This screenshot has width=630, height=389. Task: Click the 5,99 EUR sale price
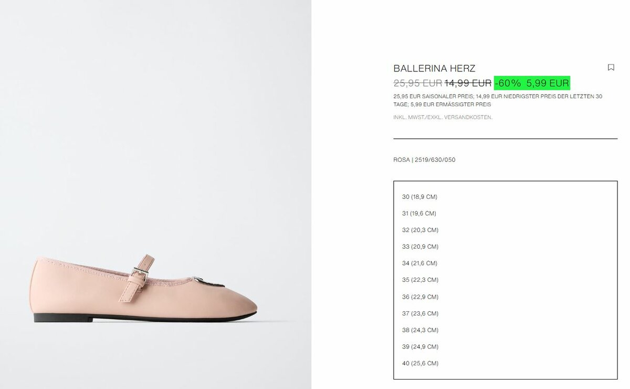[x=548, y=83]
